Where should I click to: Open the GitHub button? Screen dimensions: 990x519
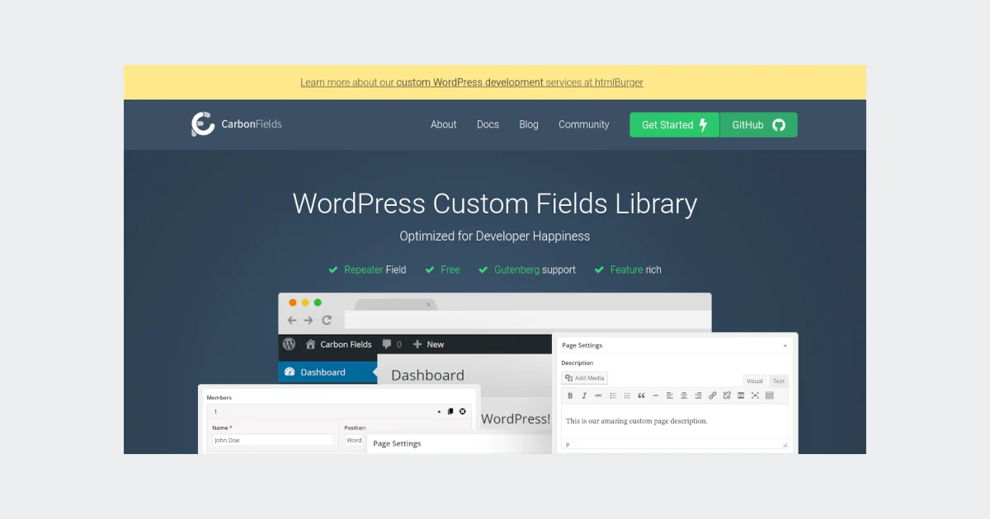click(758, 125)
